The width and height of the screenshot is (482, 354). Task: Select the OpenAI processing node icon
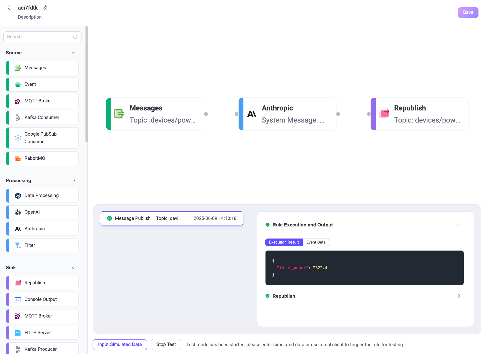(18, 212)
